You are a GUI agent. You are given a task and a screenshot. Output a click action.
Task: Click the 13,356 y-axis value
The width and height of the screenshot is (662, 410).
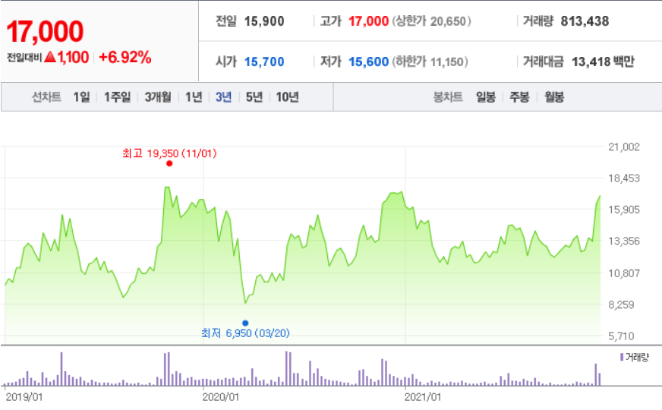coord(623,241)
